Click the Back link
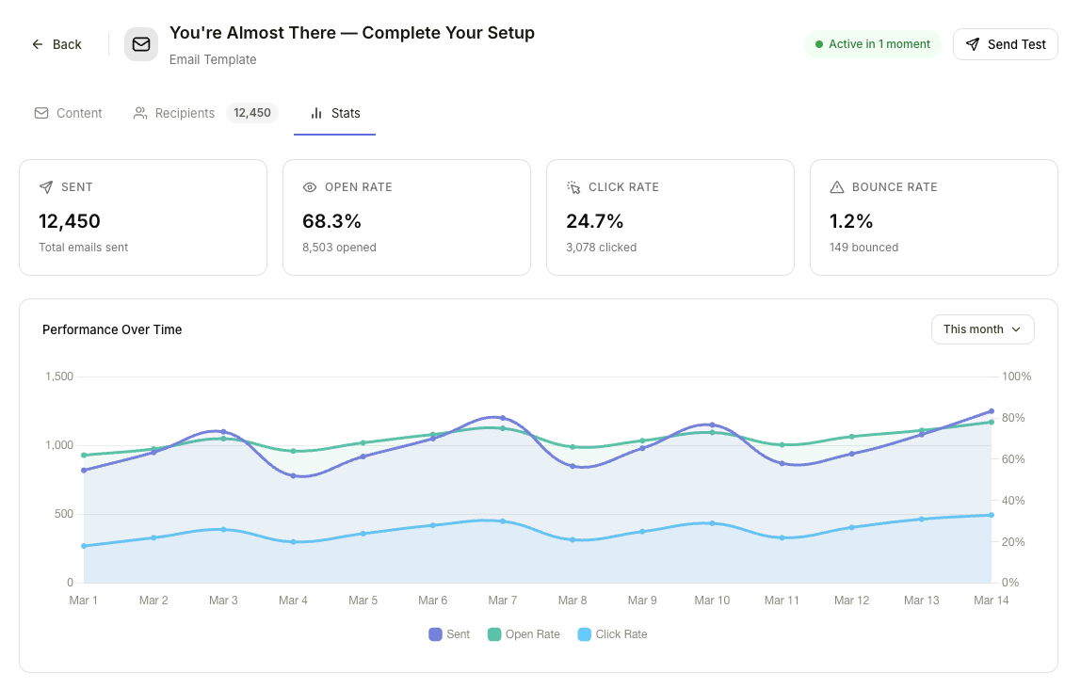 tap(56, 43)
